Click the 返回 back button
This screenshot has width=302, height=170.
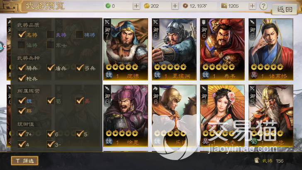284,9
